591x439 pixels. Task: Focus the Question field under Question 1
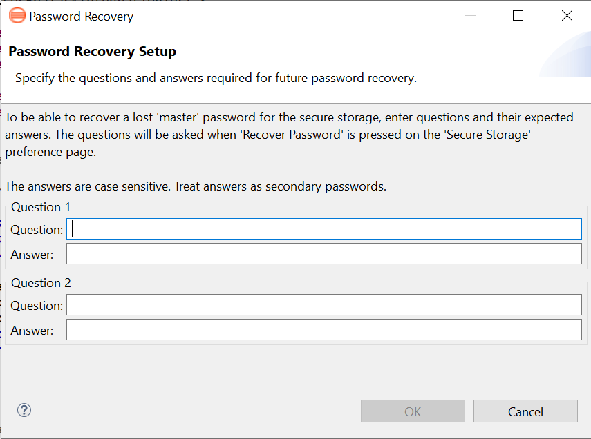click(x=324, y=229)
